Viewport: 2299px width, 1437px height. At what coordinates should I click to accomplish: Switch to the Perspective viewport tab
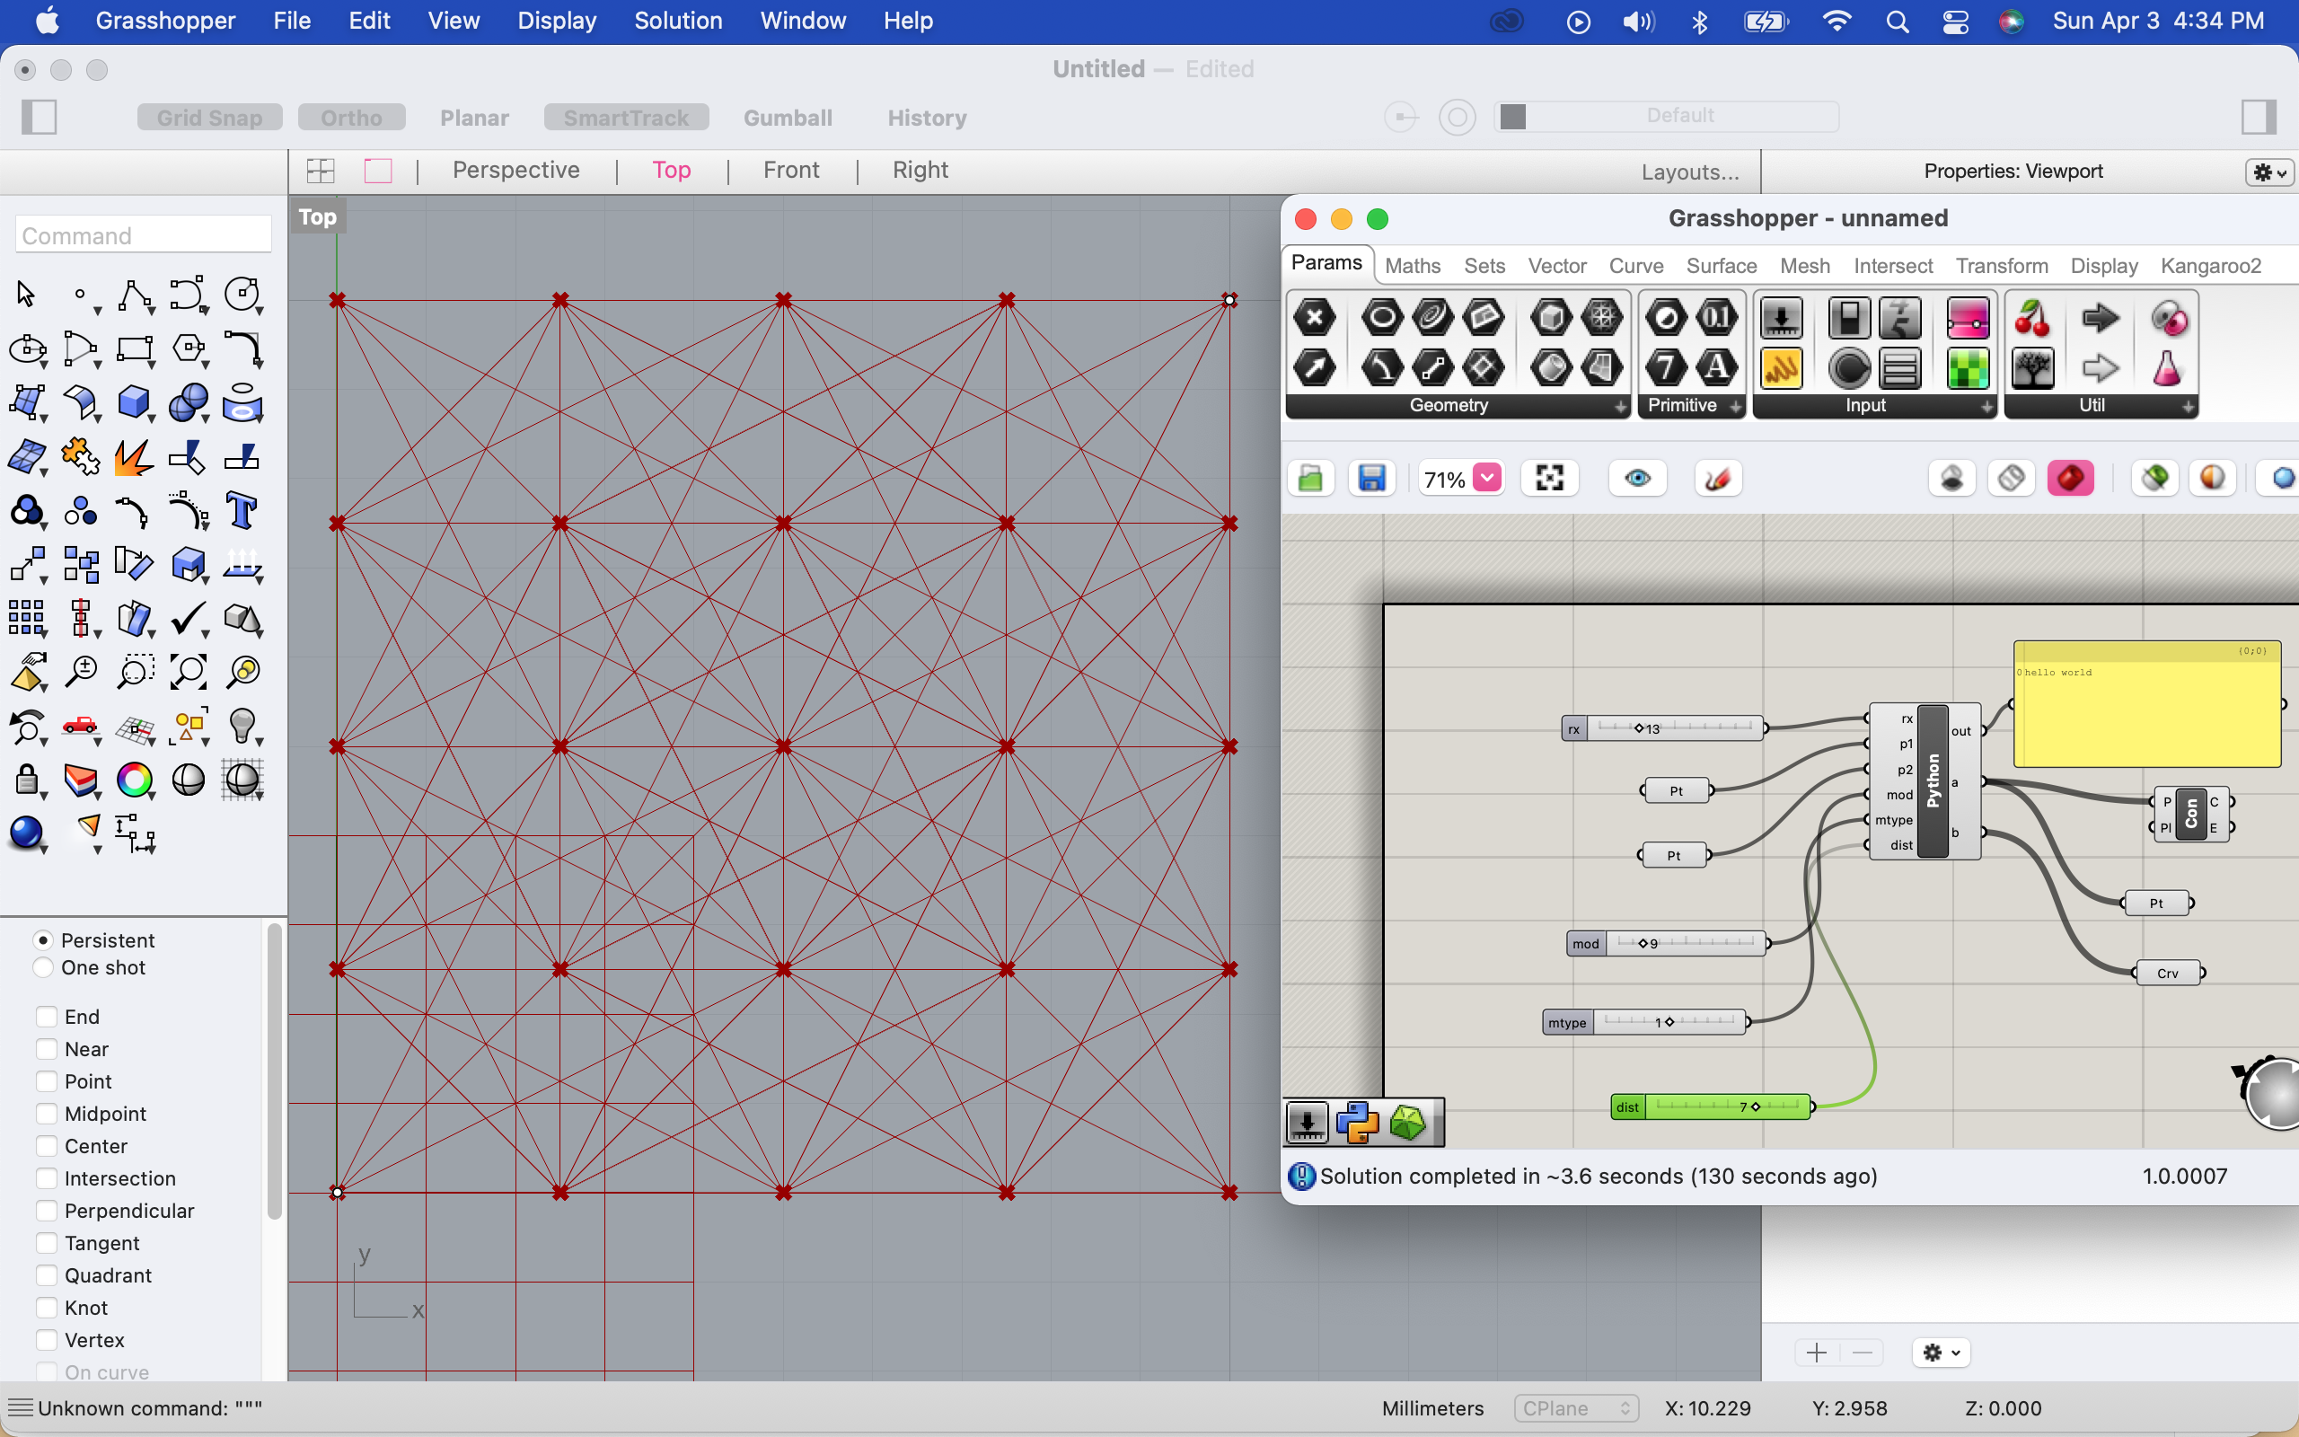pos(515,170)
